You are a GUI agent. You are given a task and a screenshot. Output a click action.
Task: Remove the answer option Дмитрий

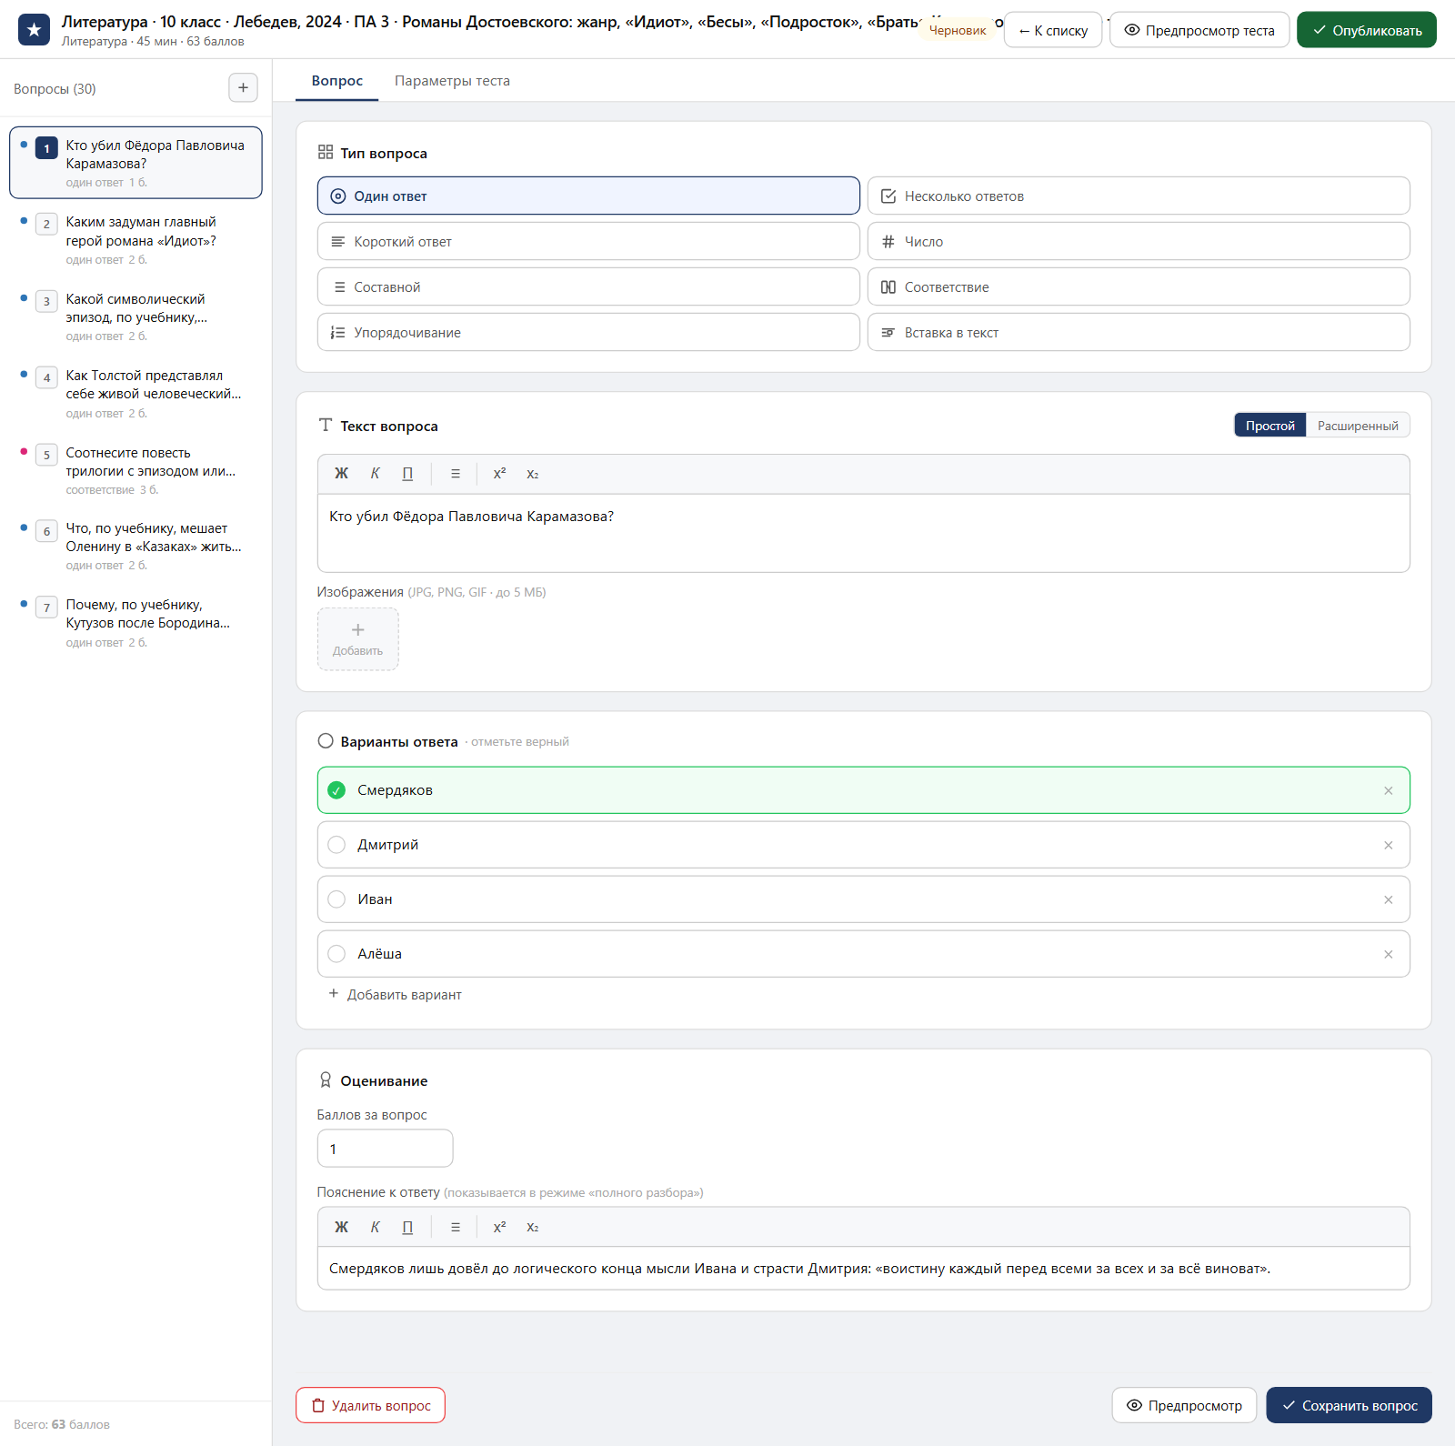(1388, 845)
